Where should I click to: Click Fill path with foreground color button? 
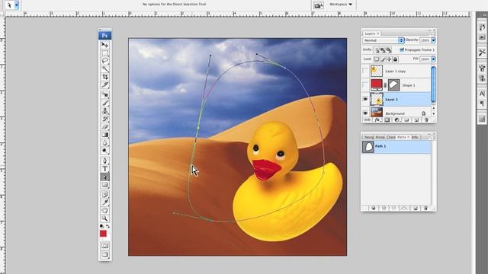pos(374,208)
